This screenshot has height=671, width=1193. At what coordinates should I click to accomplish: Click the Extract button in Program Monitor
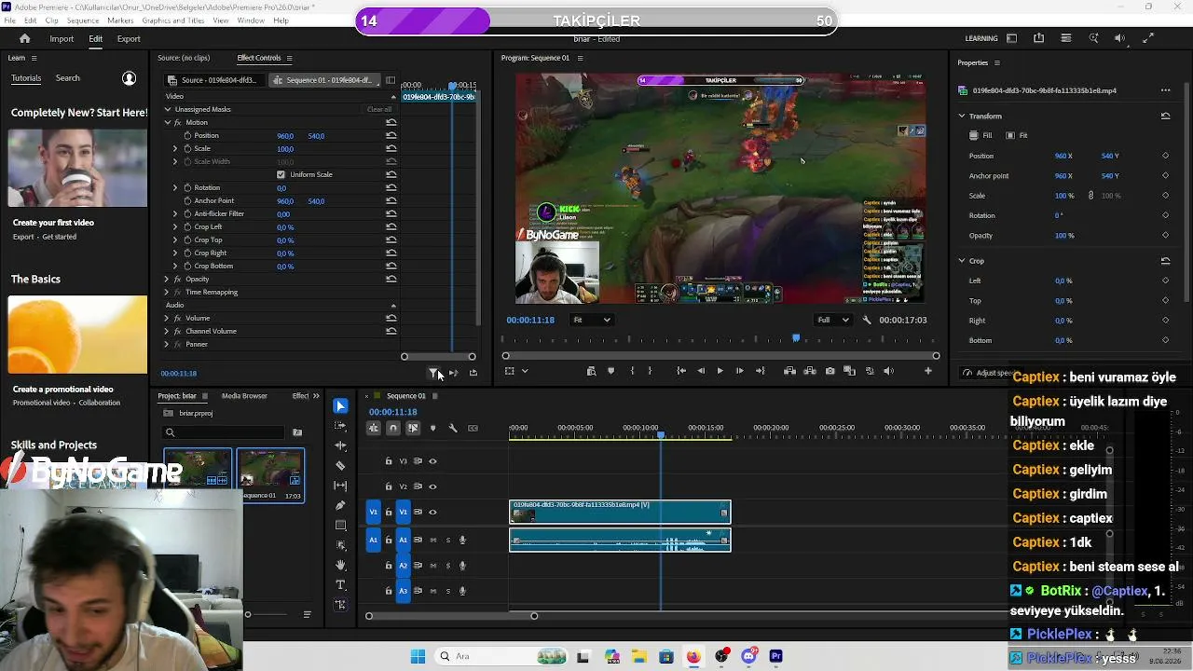click(810, 371)
